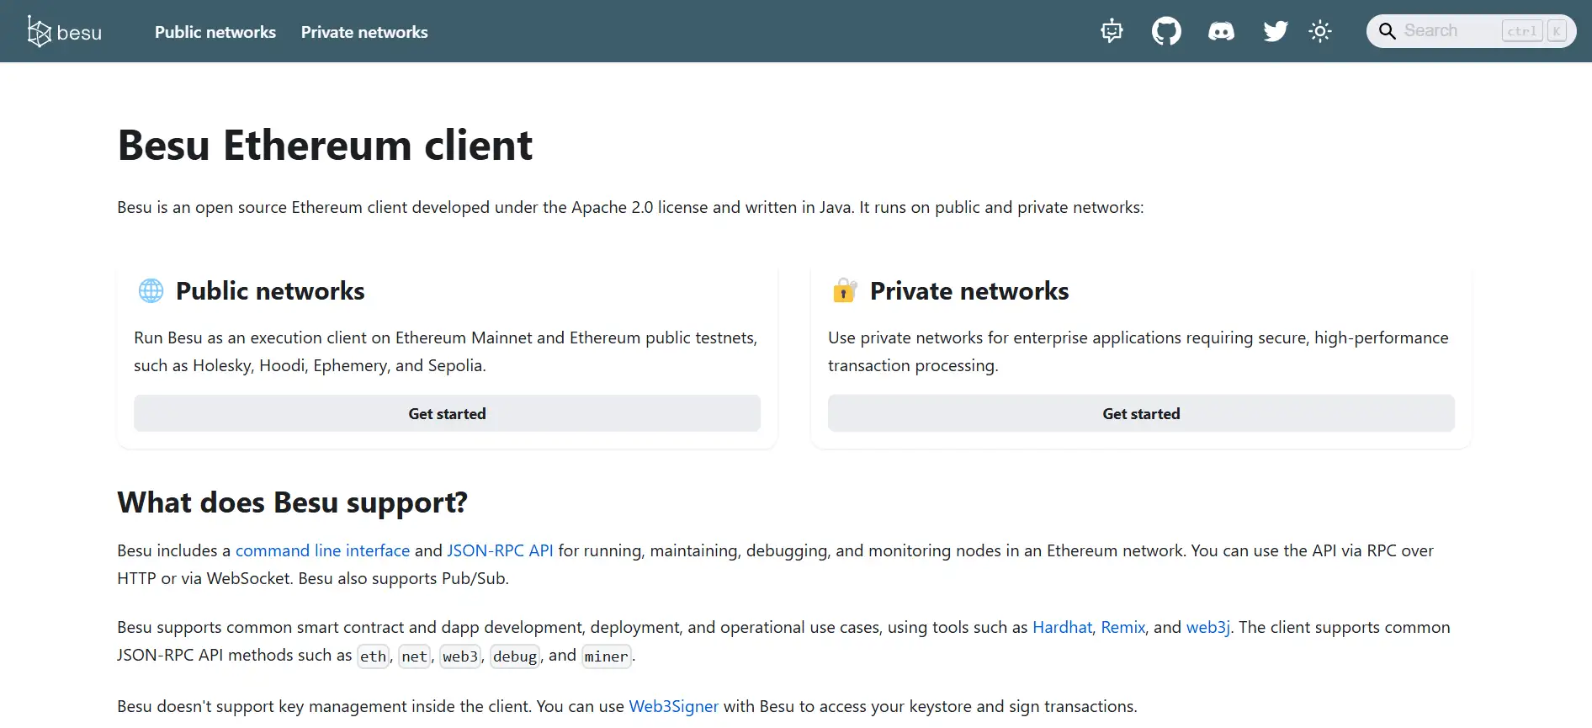Image resolution: width=1592 pixels, height=728 pixels.
Task: Open the Web3Signer link
Action: pyautogui.click(x=673, y=706)
